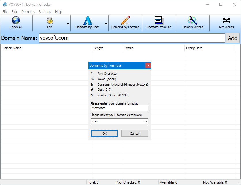The width and height of the screenshot is (241, 185).
Task: Open the Help menu
Action: pyautogui.click(x=58, y=12)
